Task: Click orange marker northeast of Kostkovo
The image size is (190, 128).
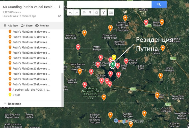Action: point(85,33)
